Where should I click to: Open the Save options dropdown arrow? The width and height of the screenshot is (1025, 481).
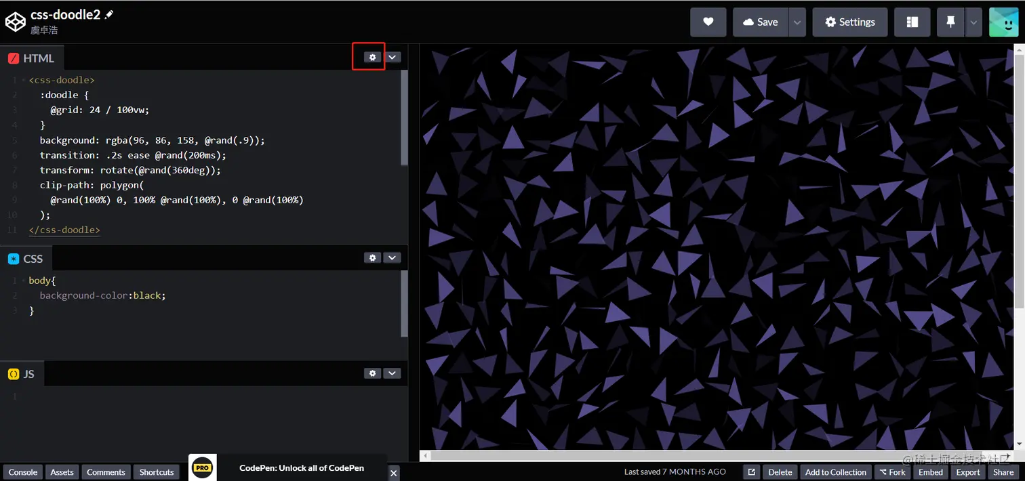[x=797, y=22]
